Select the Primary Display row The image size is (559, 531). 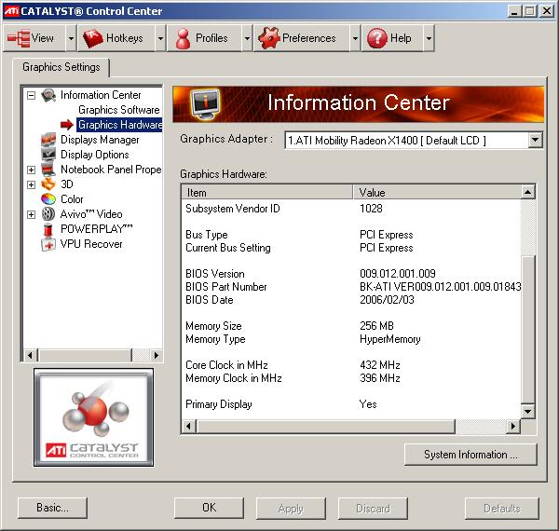pos(351,404)
